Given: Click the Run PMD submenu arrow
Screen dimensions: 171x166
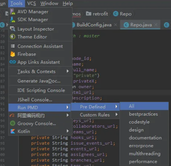Looking at the screenshot, I should click(x=68, y=107).
